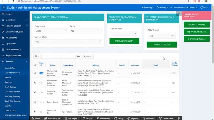Open search column selector magnifier dropdown
Viewport: 214px width, 120px height.
pos(37,56)
